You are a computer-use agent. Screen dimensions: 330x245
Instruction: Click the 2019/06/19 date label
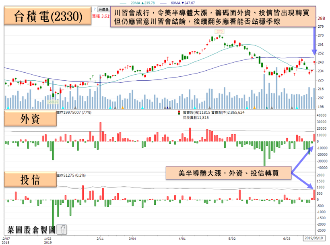[x=314, y=238]
